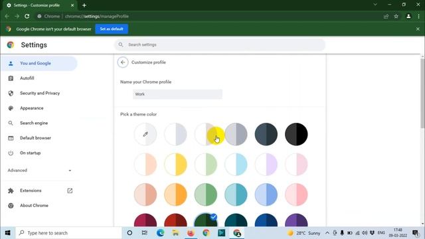The height and width of the screenshot is (239, 425).
Task: Select the light green theme swatch
Action: (x=206, y=164)
